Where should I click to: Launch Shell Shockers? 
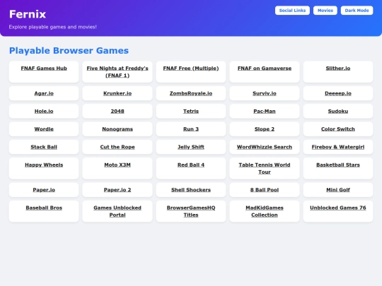click(191, 190)
